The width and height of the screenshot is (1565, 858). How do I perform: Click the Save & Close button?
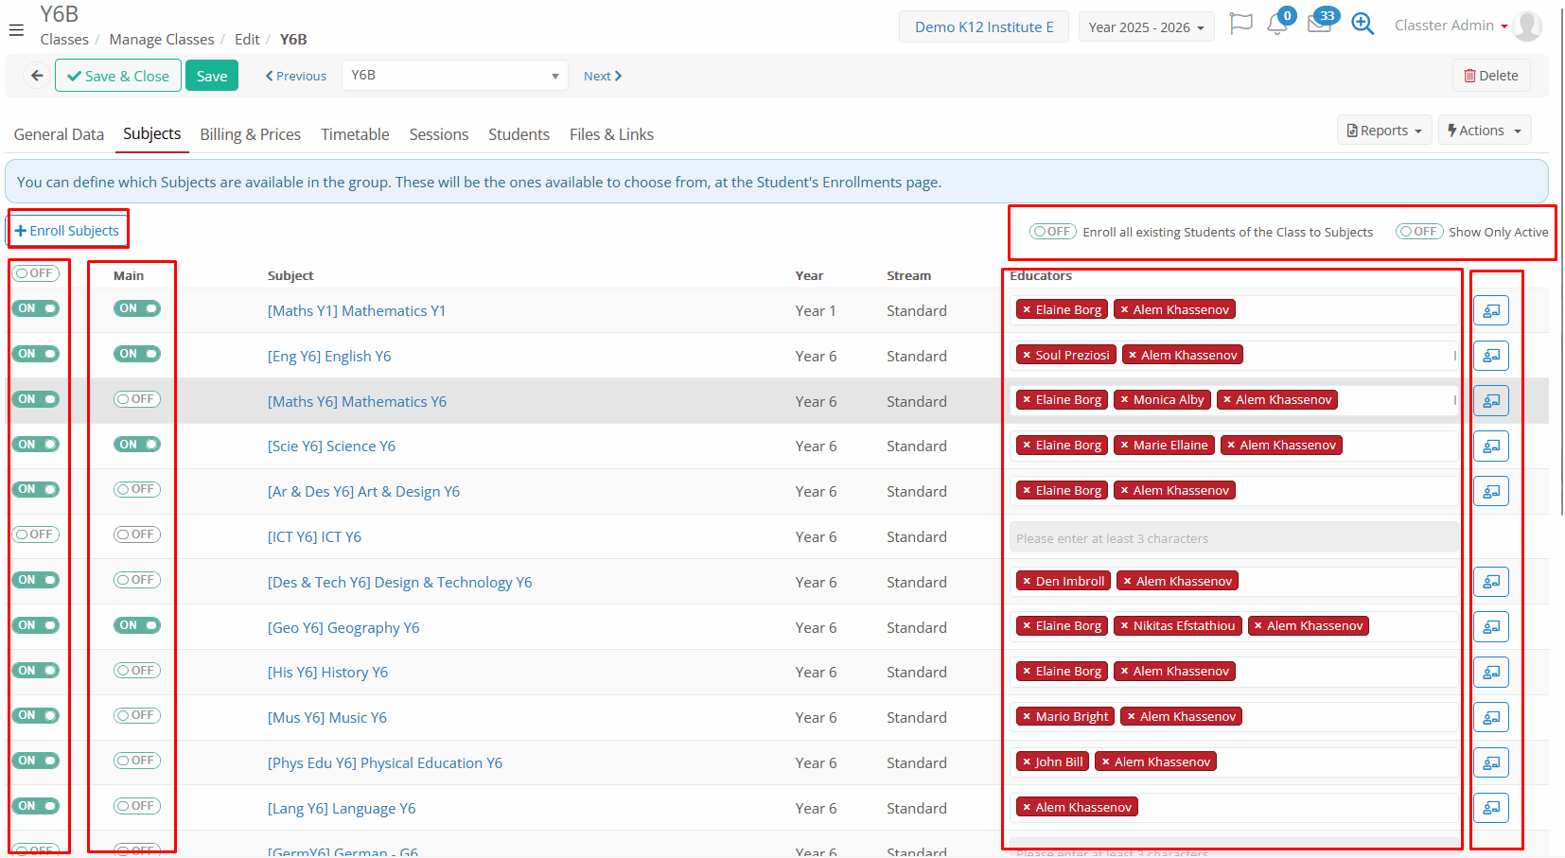(x=118, y=76)
